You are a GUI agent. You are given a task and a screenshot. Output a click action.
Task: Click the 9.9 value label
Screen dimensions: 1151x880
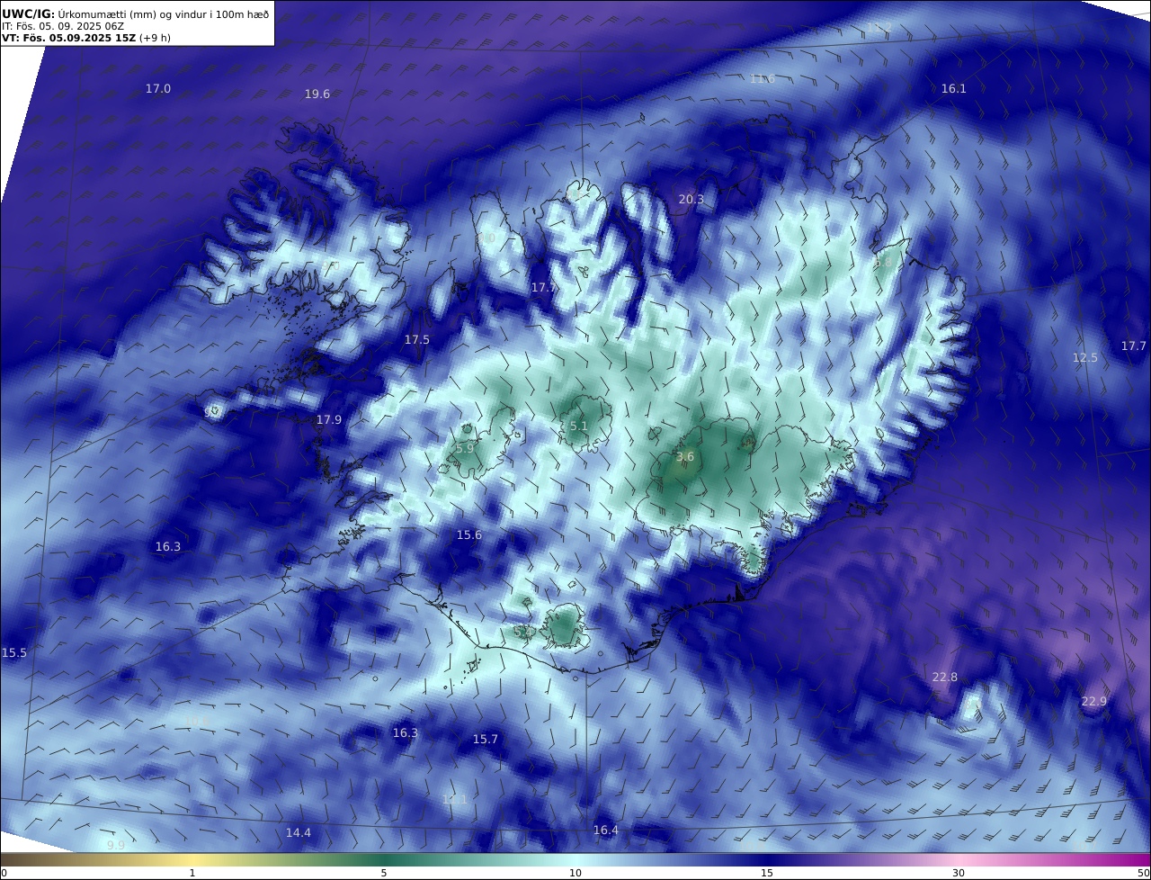[116, 845]
